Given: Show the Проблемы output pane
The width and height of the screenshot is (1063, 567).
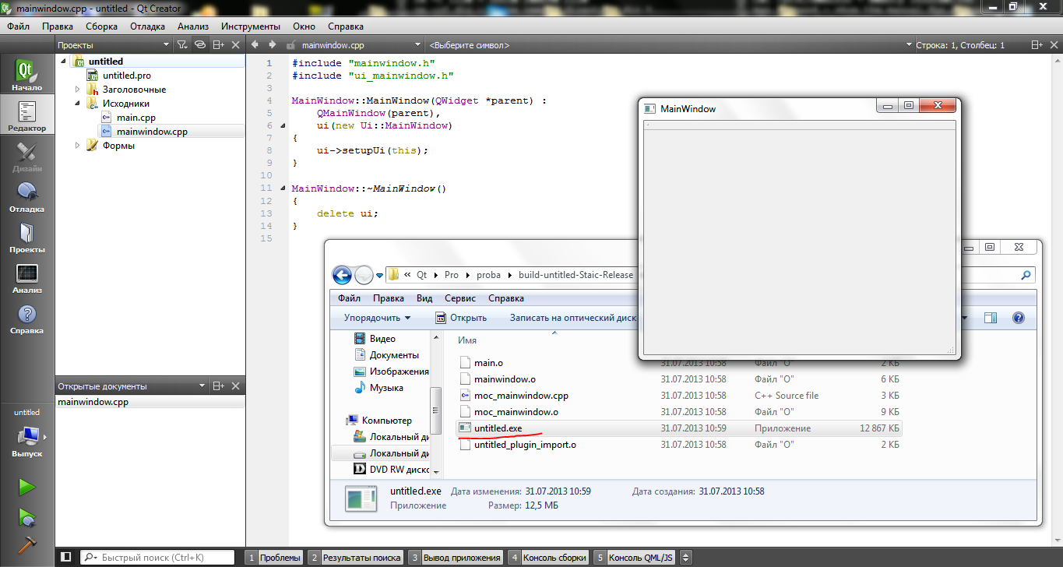Looking at the screenshot, I should tap(275, 557).
